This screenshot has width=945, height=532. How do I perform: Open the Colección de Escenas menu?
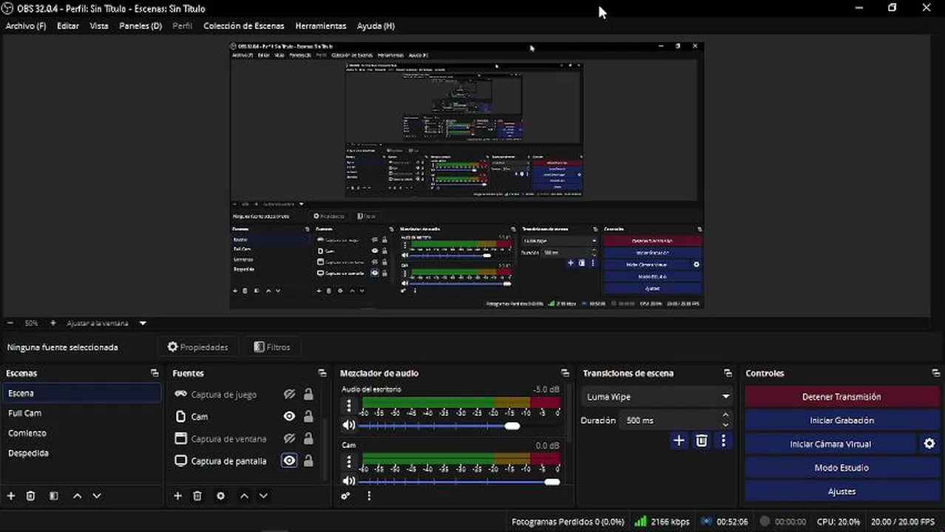(243, 26)
